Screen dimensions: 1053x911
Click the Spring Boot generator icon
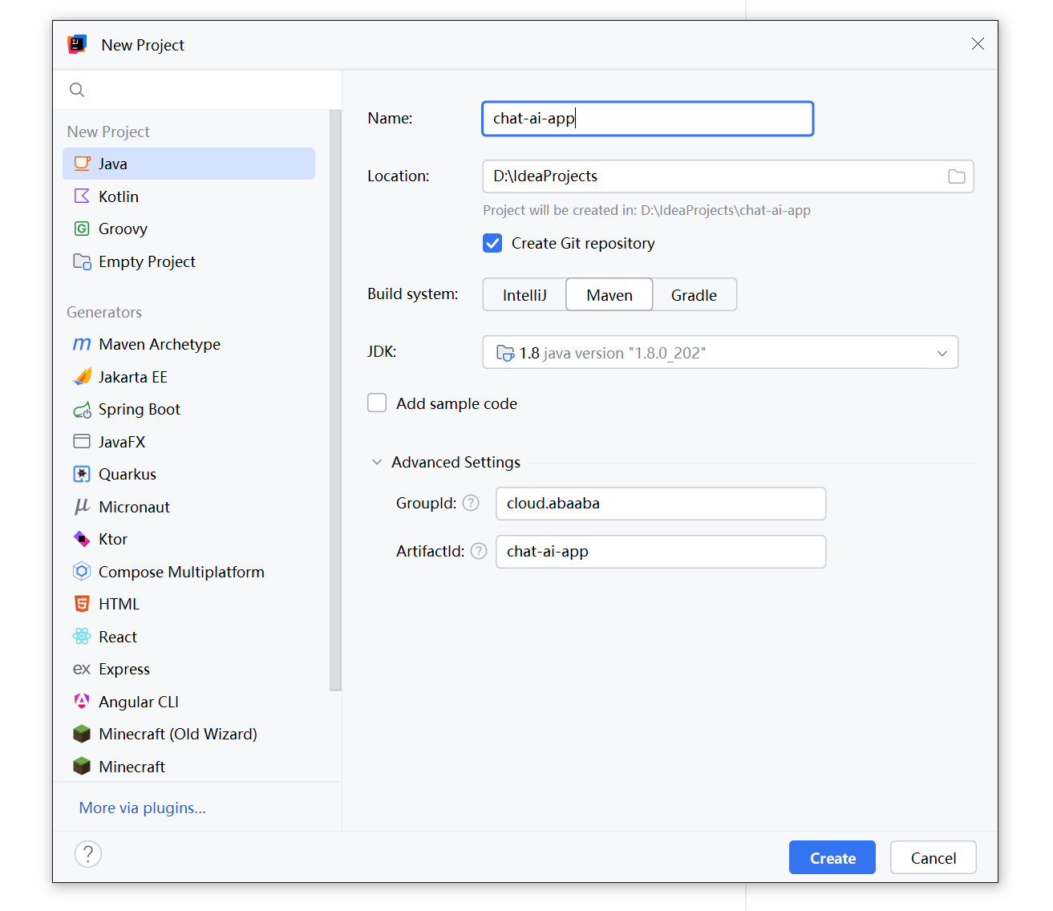[82, 410]
